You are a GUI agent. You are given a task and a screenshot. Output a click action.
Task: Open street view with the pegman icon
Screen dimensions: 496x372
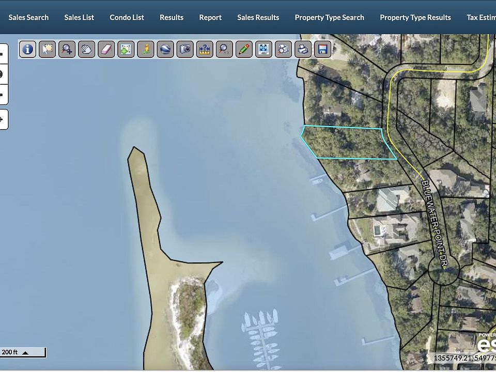146,50
